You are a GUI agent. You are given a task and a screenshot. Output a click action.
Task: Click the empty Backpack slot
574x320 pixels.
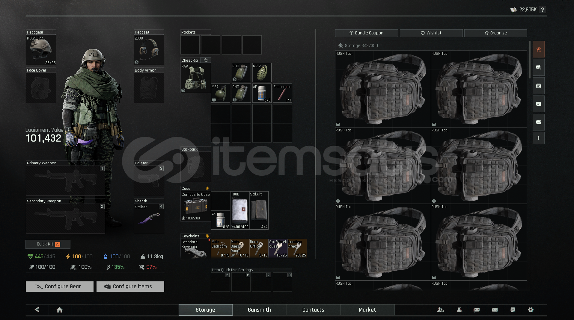(196, 167)
